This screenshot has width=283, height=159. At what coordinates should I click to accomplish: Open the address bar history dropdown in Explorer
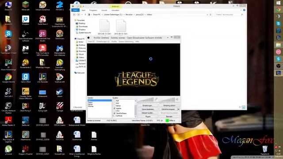(207, 15)
